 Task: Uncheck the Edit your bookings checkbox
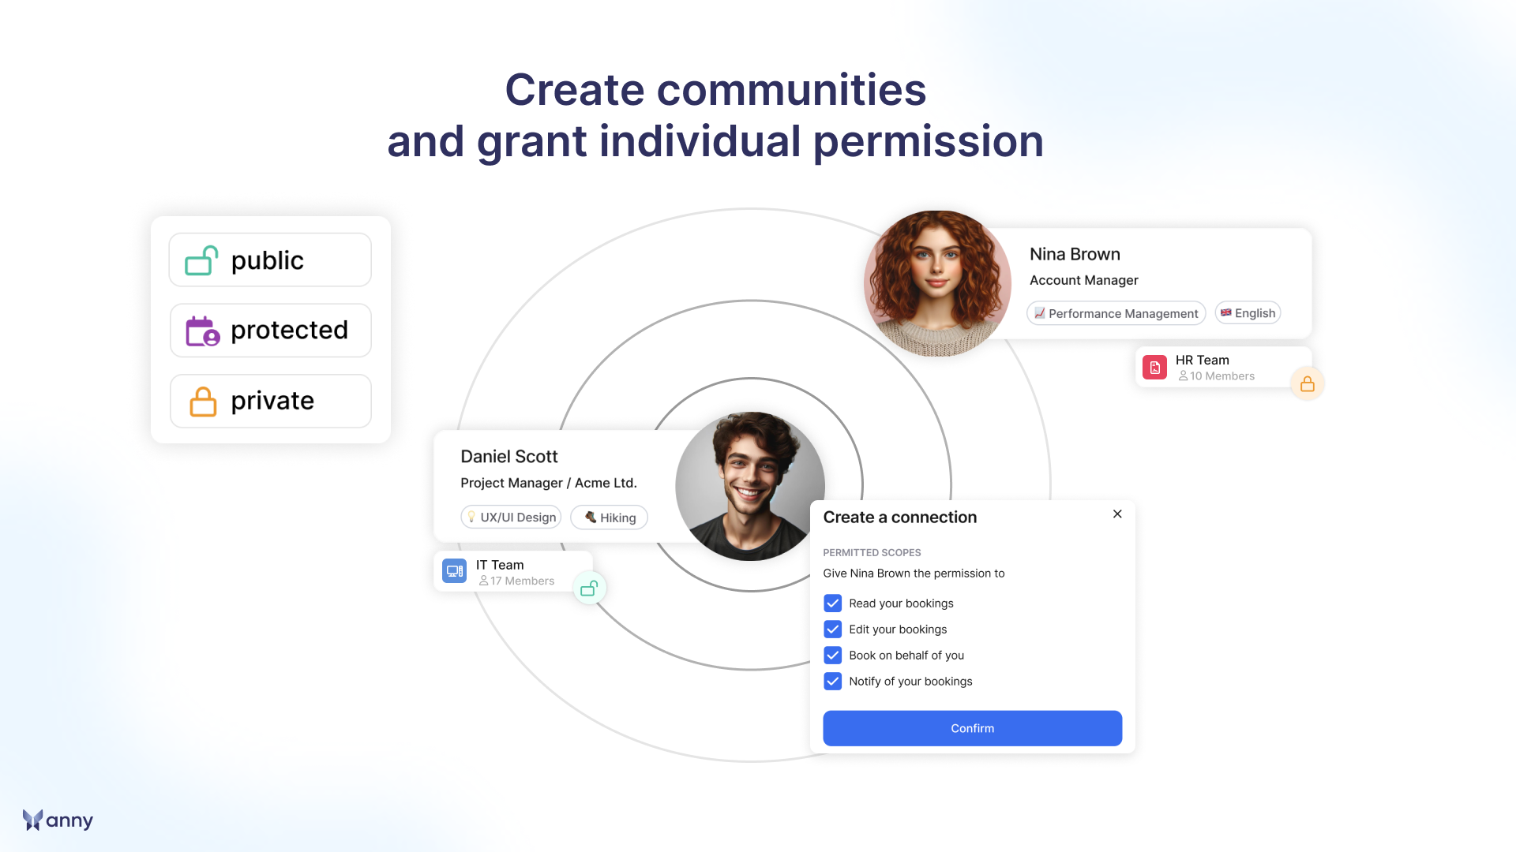[x=832, y=630]
